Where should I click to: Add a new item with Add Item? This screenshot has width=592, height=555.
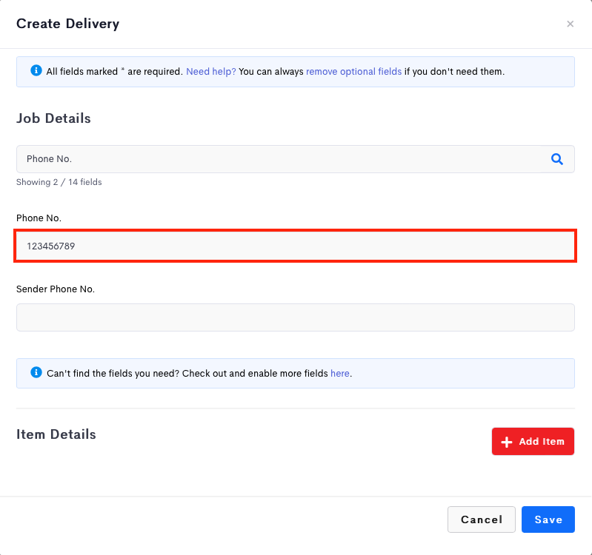(x=533, y=442)
